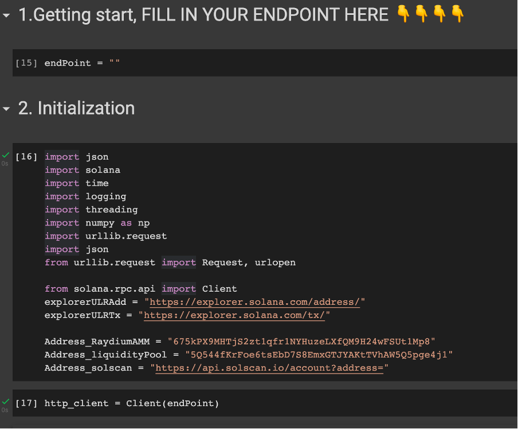This screenshot has width=518, height=429.
Task: Open the api.solscan.io account link
Action: [269, 368]
